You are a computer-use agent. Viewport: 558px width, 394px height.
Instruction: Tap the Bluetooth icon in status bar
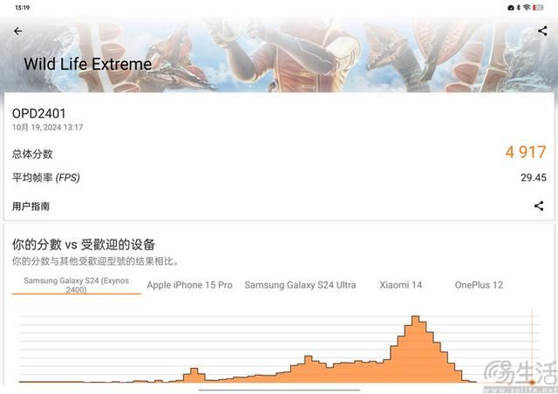pyautogui.click(x=518, y=7)
